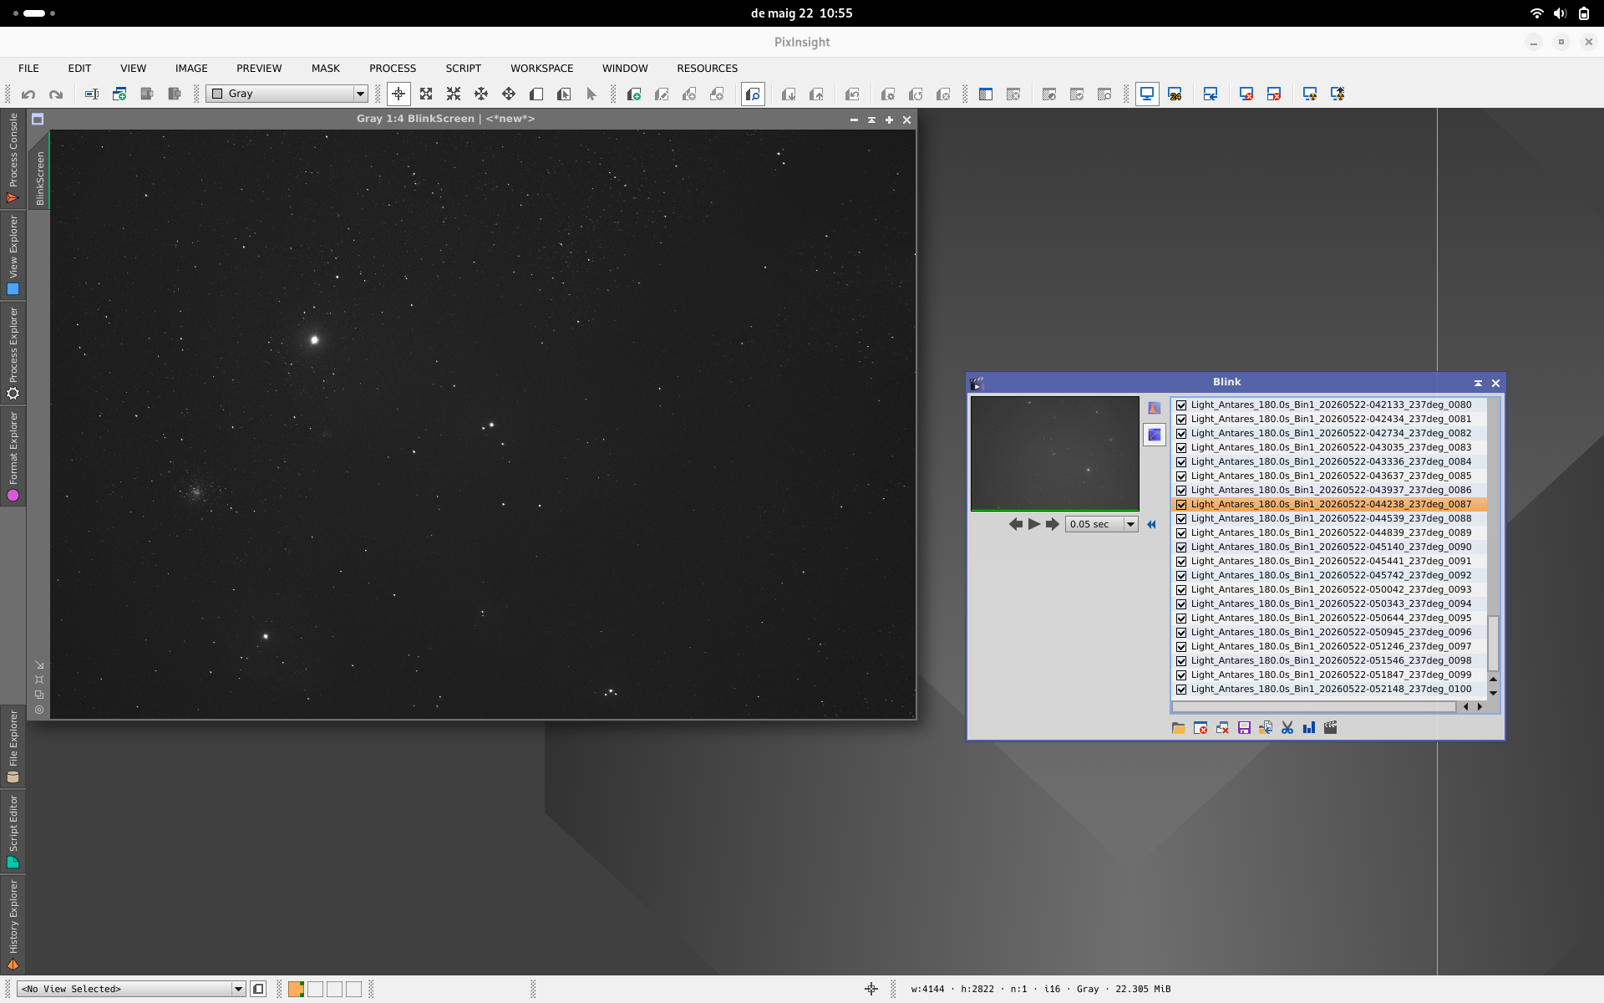This screenshot has width=1604, height=1003.
Task: Go to next Blink image
Action: [x=1053, y=525]
